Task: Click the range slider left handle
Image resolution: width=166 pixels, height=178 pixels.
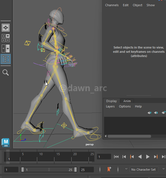Action: click(23, 170)
